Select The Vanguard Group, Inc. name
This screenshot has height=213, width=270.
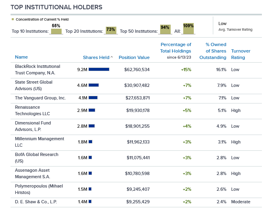[40, 98]
